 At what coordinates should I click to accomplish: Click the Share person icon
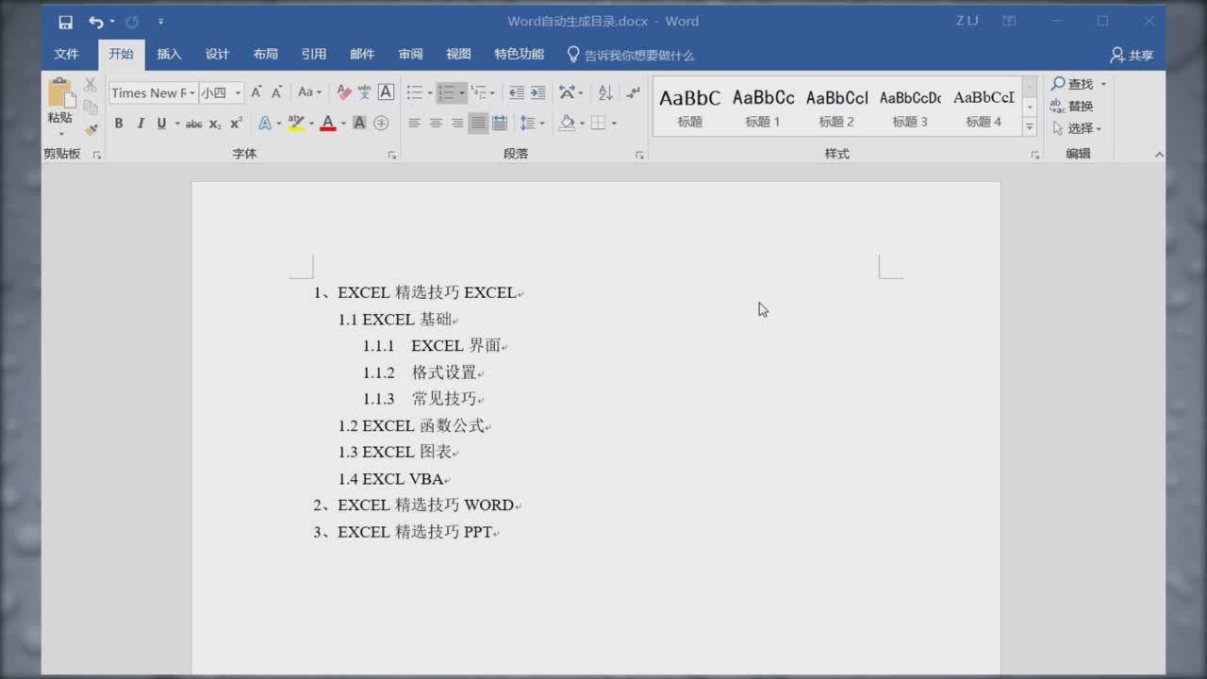click(1117, 55)
